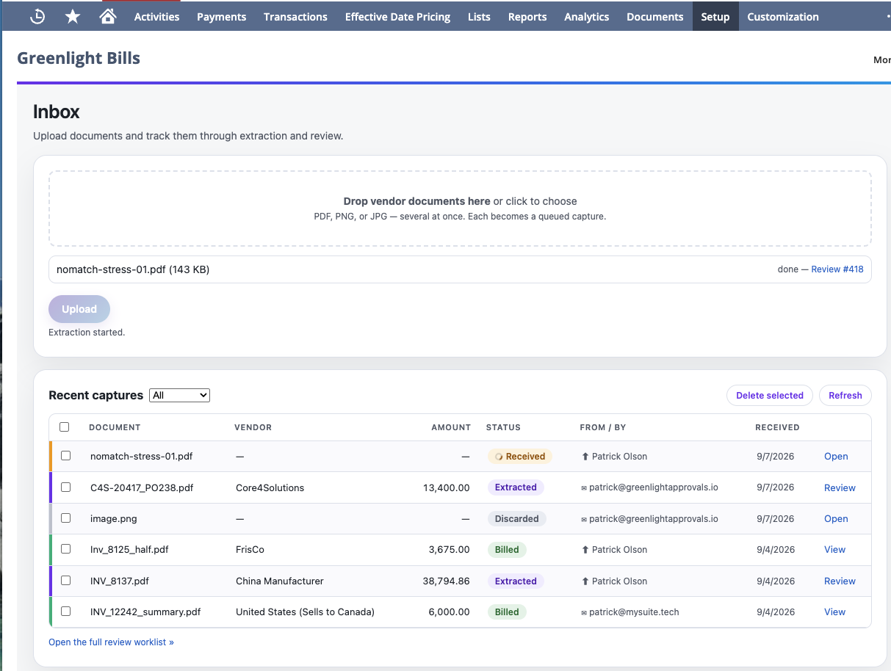Image resolution: width=891 pixels, height=671 pixels.
Task: Open the full review worklist link
Action: [111, 642]
